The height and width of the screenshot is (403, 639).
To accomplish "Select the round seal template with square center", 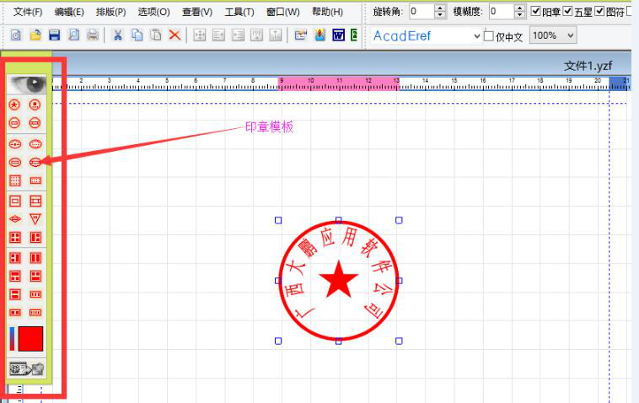I will click(x=35, y=105).
